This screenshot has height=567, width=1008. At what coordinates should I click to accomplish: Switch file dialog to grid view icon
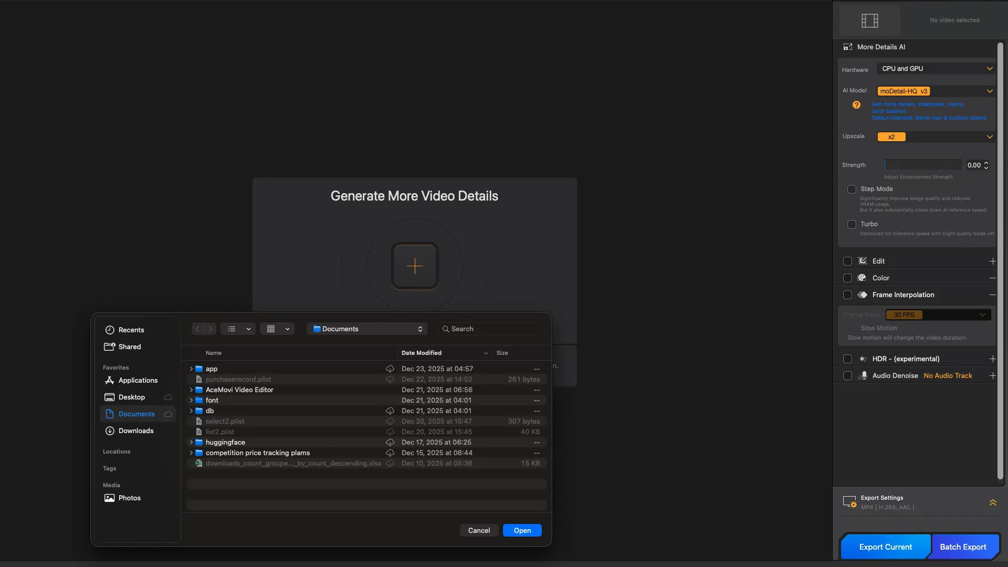point(271,329)
